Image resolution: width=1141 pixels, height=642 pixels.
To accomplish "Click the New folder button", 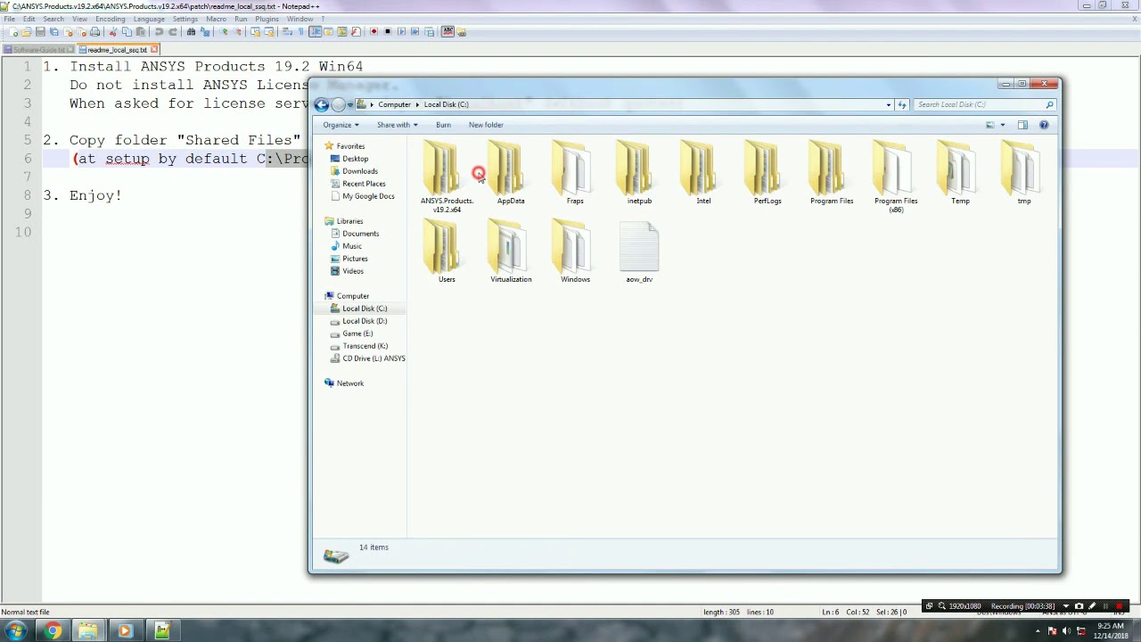I will click(x=486, y=125).
